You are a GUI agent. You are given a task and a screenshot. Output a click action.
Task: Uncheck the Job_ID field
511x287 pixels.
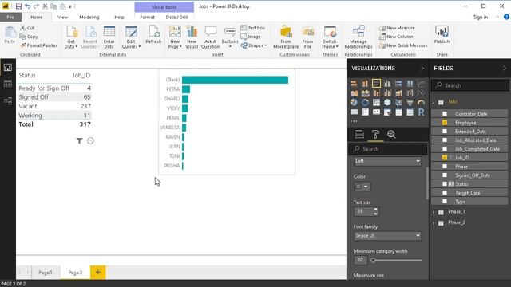445,158
